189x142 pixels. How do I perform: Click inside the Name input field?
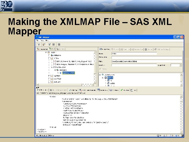click(x=134, y=53)
